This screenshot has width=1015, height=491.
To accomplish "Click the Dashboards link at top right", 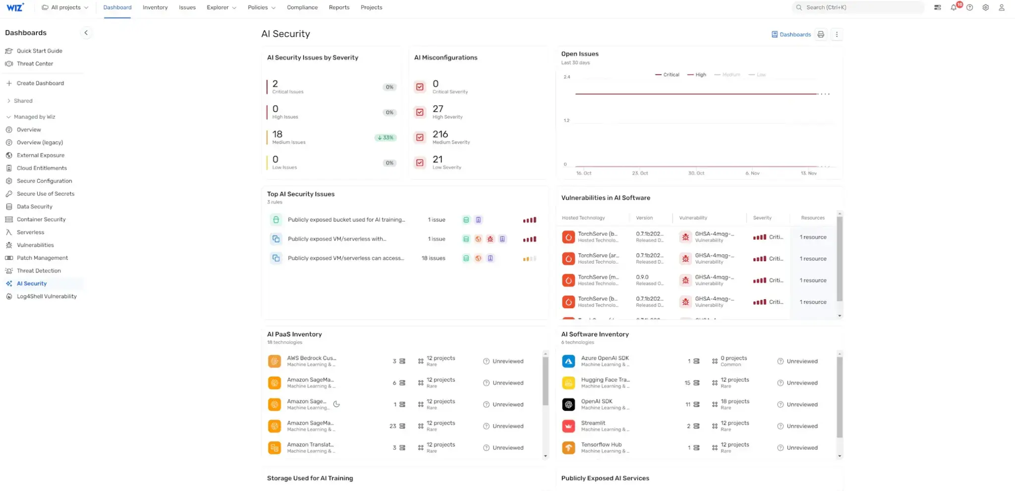I will coord(791,34).
